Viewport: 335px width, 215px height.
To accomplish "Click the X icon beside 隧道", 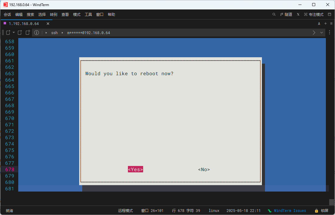I will point(298,14).
